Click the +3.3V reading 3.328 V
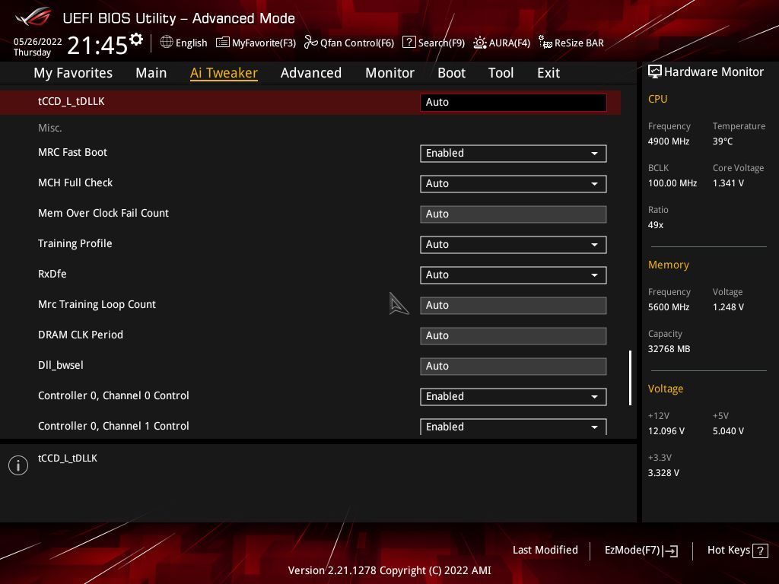This screenshot has width=779, height=584. coord(663,473)
